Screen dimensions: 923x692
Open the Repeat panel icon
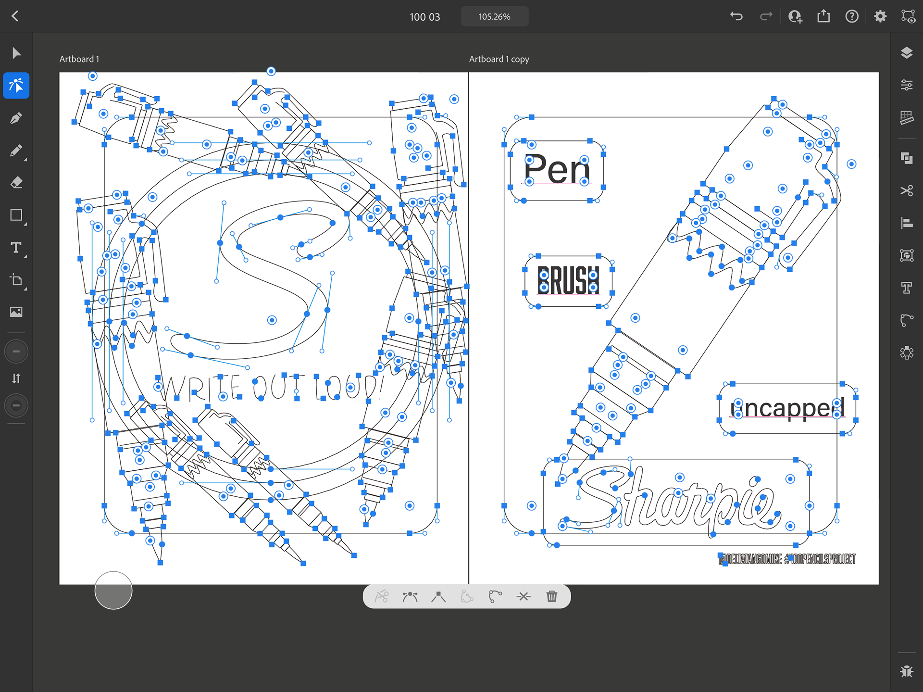(x=907, y=352)
